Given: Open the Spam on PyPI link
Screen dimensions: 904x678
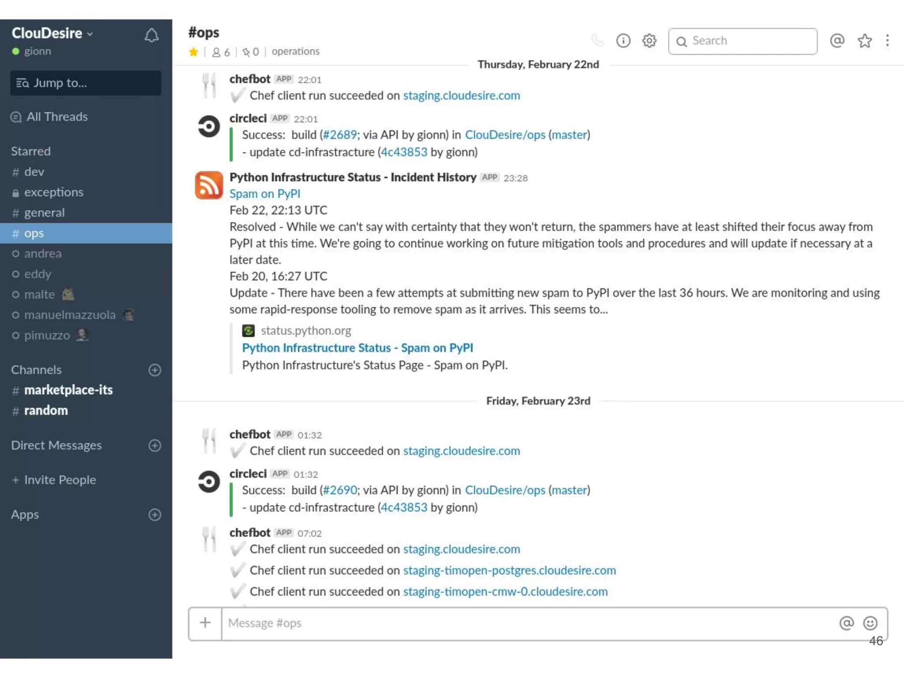Looking at the screenshot, I should (x=265, y=194).
